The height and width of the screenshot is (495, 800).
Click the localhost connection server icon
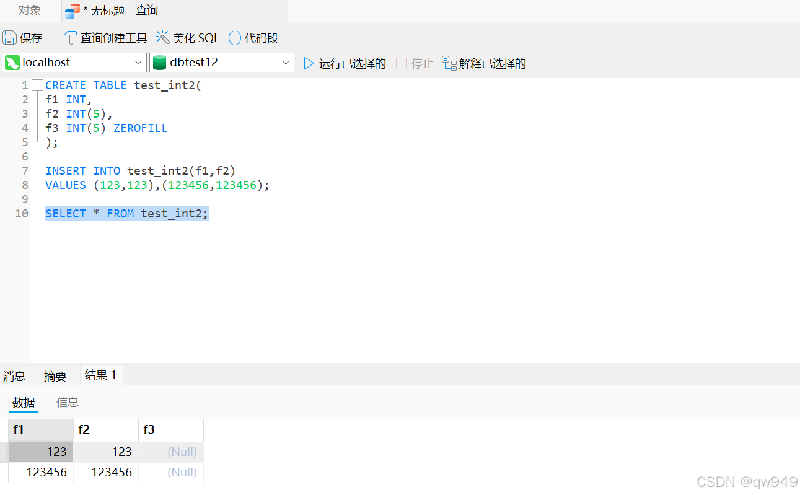[x=13, y=63]
